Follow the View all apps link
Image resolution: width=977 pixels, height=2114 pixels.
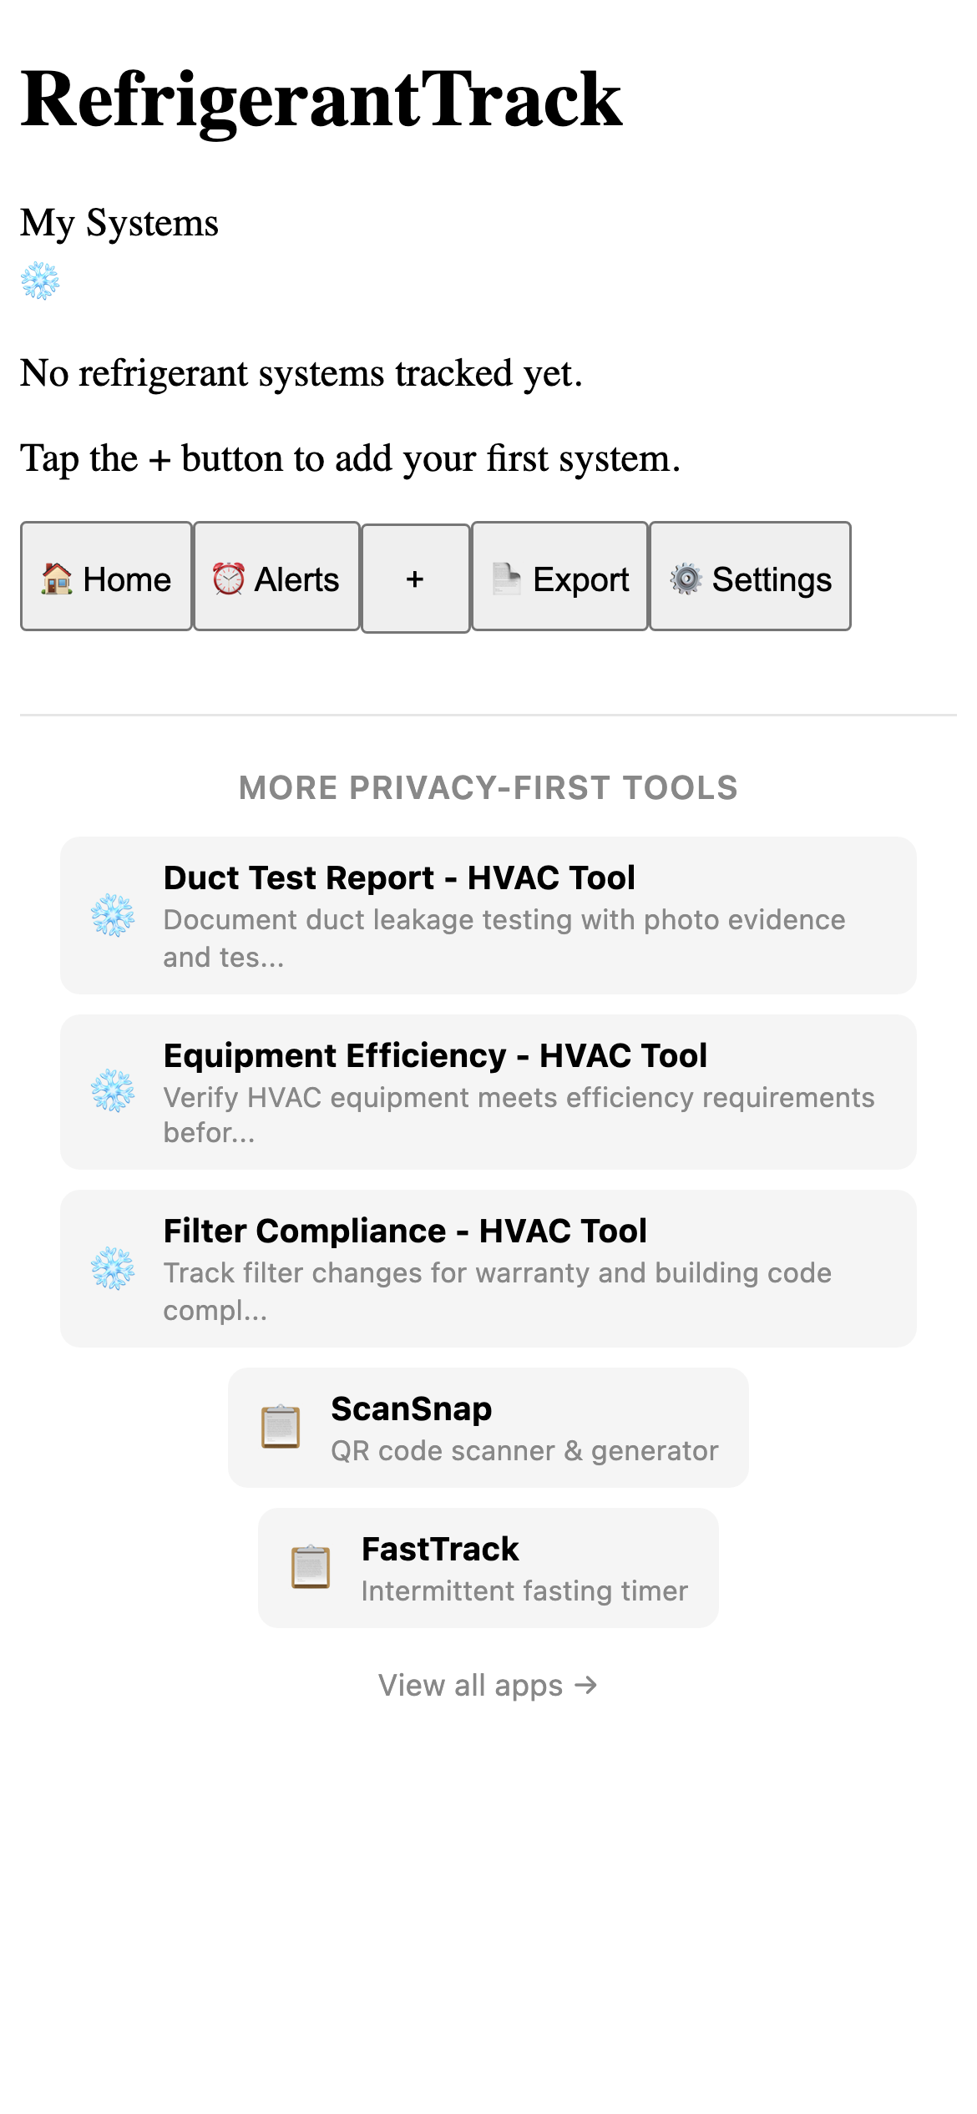[488, 1685]
